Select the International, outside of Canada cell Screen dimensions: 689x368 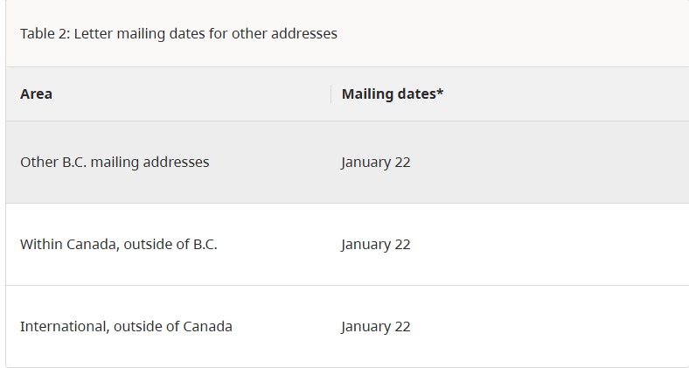click(x=126, y=327)
